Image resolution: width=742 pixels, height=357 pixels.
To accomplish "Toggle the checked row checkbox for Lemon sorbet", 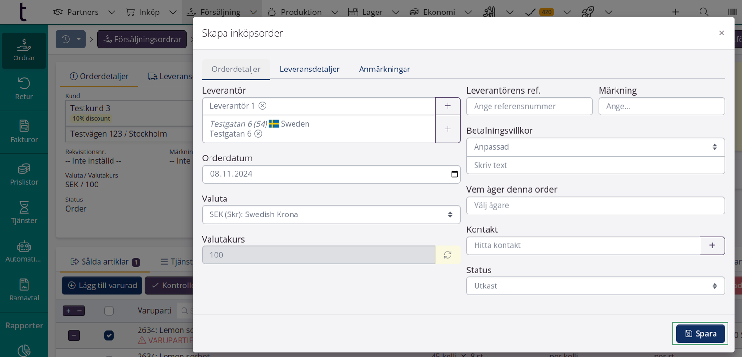I will coord(109,335).
